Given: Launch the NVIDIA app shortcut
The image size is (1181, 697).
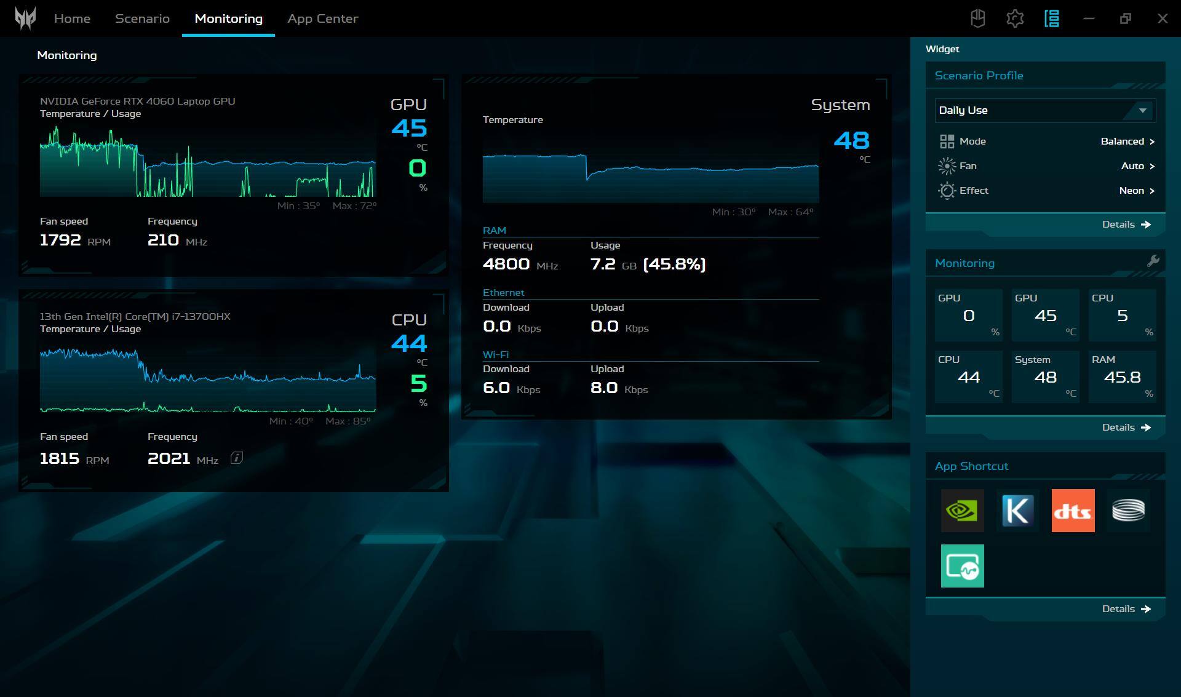Looking at the screenshot, I should [962, 511].
